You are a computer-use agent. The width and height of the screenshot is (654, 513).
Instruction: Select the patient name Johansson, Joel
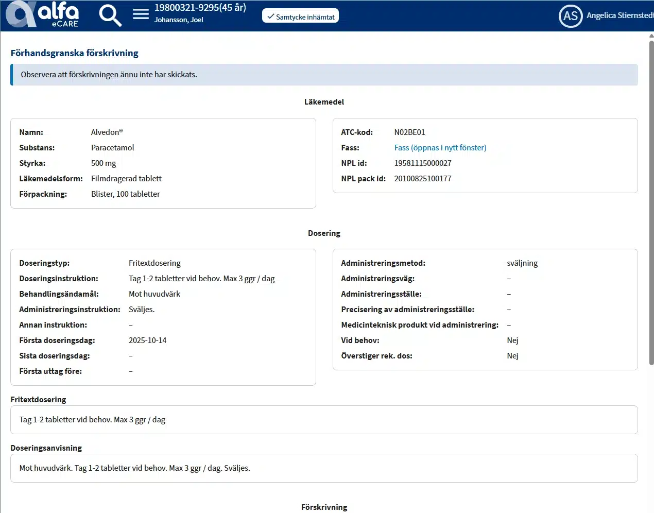(x=179, y=20)
